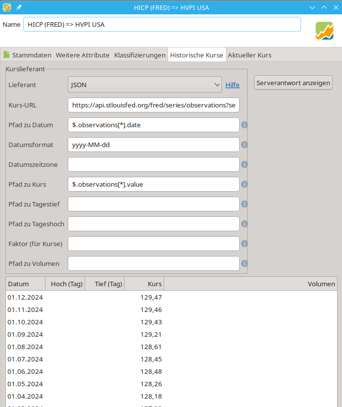Click the info icon beside Datumszeitzone
342x407 pixels.
click(x=244, y=164)
